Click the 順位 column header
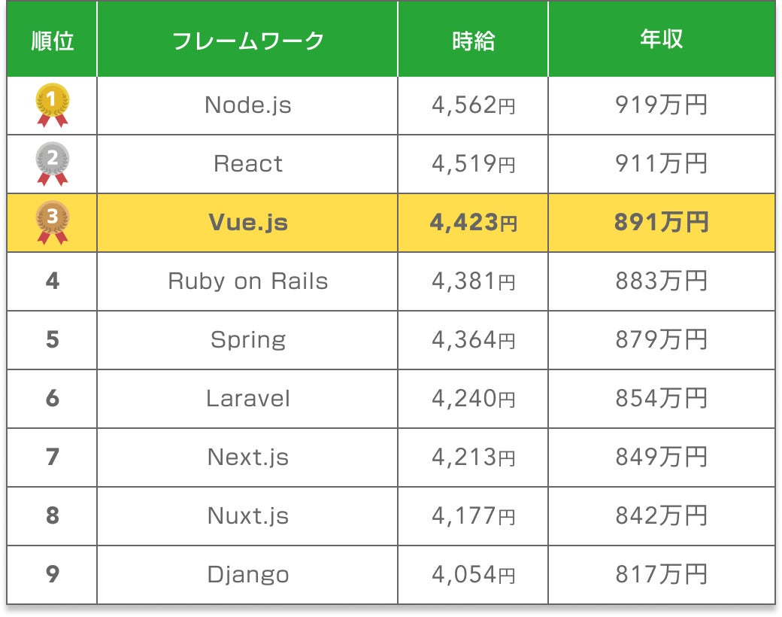This screenshot has width=782, height=617. (53, 41)
